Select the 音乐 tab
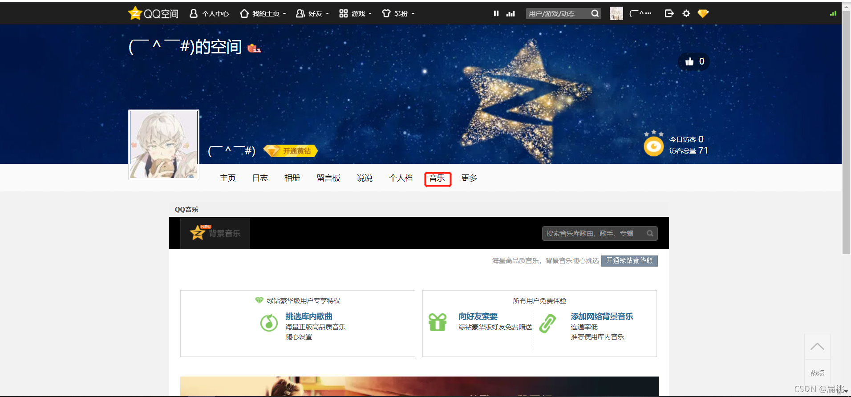851x397 pixels. point(438,178)
